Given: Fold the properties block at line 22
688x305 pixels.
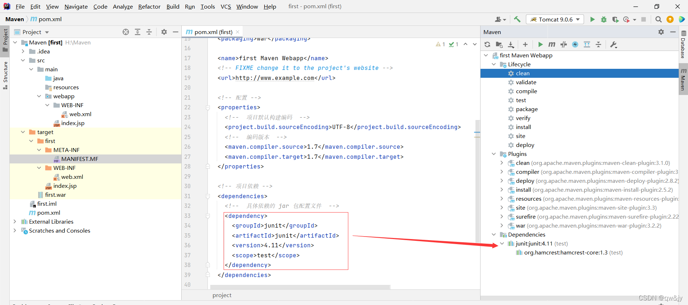Looking at the screenshot, I should pos(207,108).
